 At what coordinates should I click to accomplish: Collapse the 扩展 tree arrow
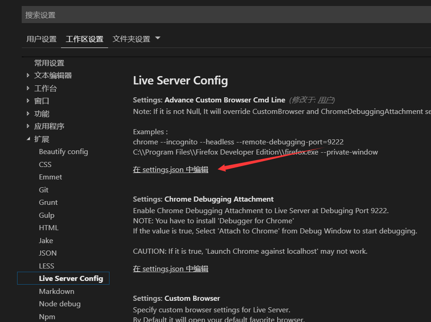28,139
